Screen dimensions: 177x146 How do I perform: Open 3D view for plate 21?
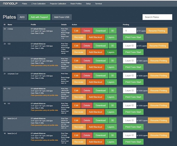tap(112, 76)
